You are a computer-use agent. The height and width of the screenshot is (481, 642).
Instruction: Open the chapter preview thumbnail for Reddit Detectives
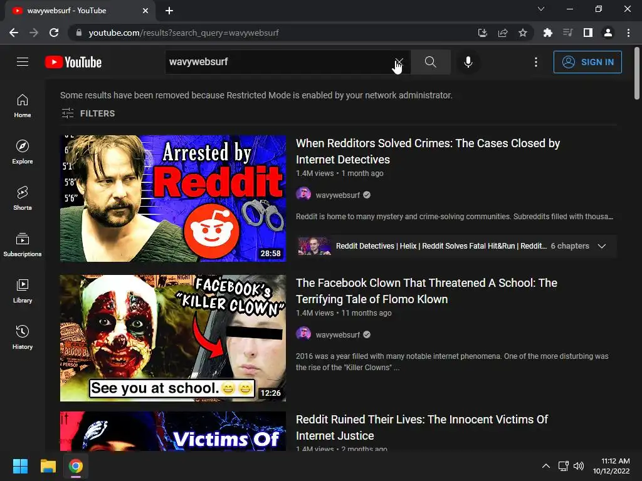pyautogui.click(x=315, y=246)
